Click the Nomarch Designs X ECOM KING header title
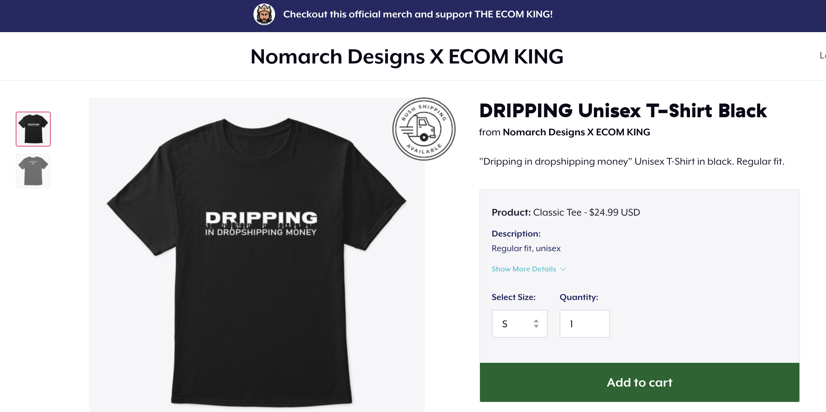Image resolution: width=826 pixels, height=412 pixels. click(407, 57)
